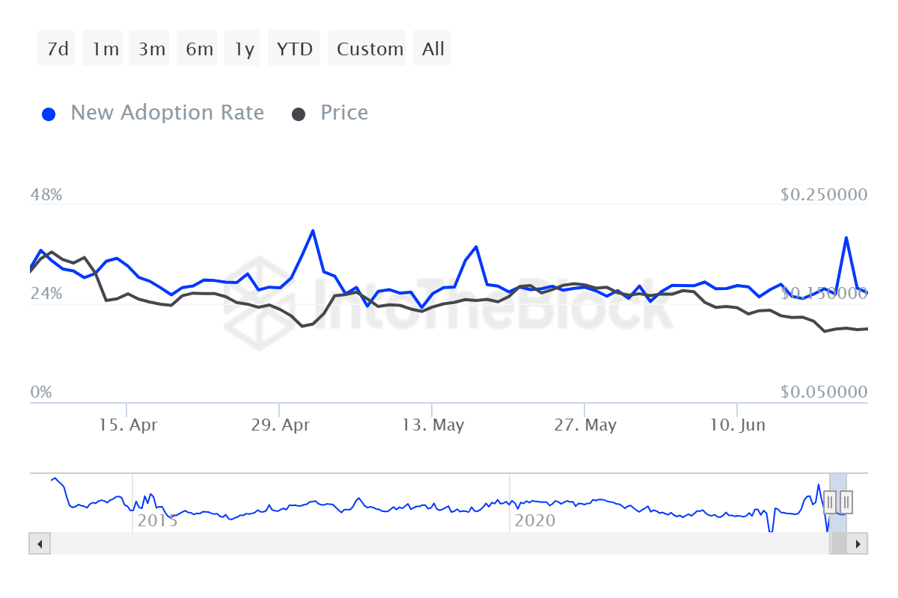Click the 2020 label in the navigator
The width and height of the screenshot is (898, 598).
535,520
